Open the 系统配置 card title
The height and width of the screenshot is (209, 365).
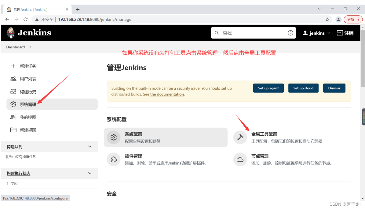point(133,134)
